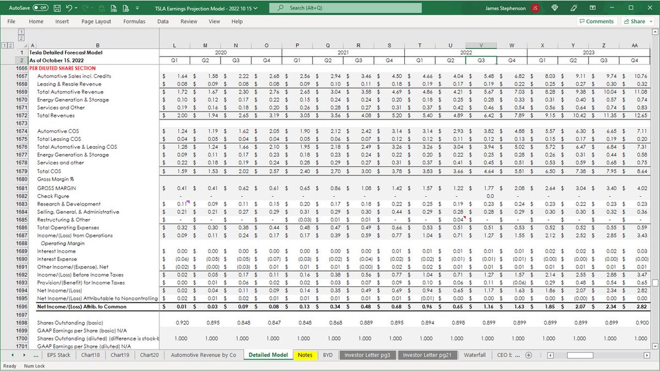Click the vertical scrollbar down arrow

click(x=655, y=346)
